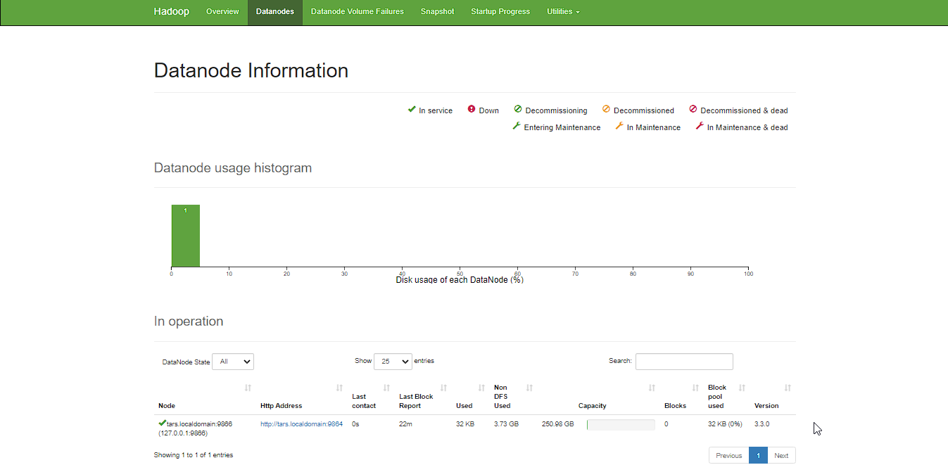Screen dimensions: 948x465
Task: Open the Snapshot tab
Action: tap(437, 12)
